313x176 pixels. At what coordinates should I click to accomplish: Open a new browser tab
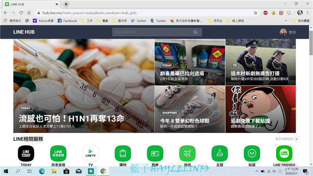tap(66, 4)
